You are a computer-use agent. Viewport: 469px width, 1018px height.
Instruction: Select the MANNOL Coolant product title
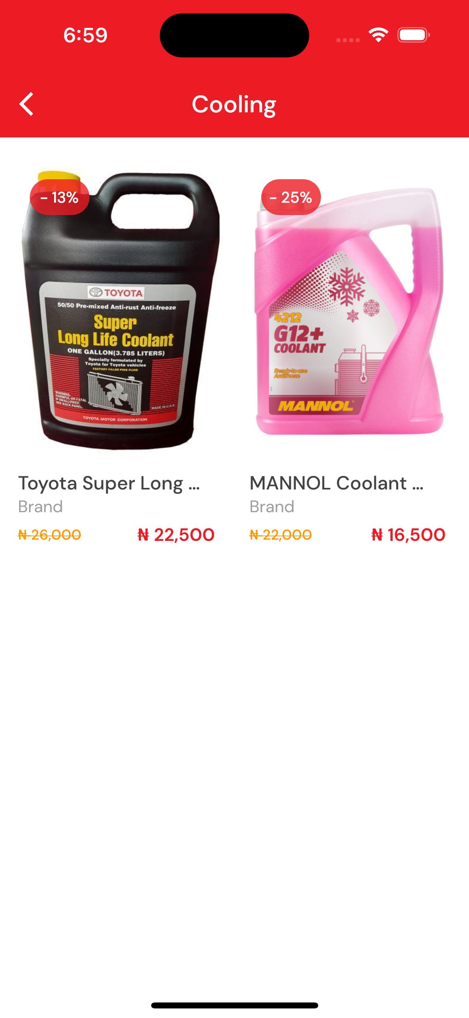(x=337, y=483)
